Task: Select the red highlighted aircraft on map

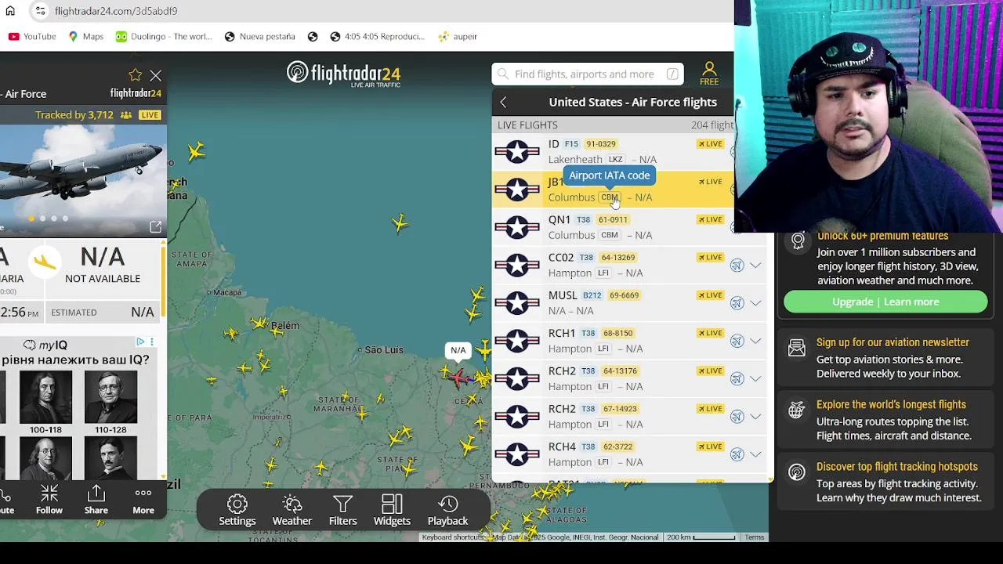Action: click(458, 378)
